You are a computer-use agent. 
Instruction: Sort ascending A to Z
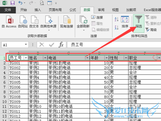(117, 19)
